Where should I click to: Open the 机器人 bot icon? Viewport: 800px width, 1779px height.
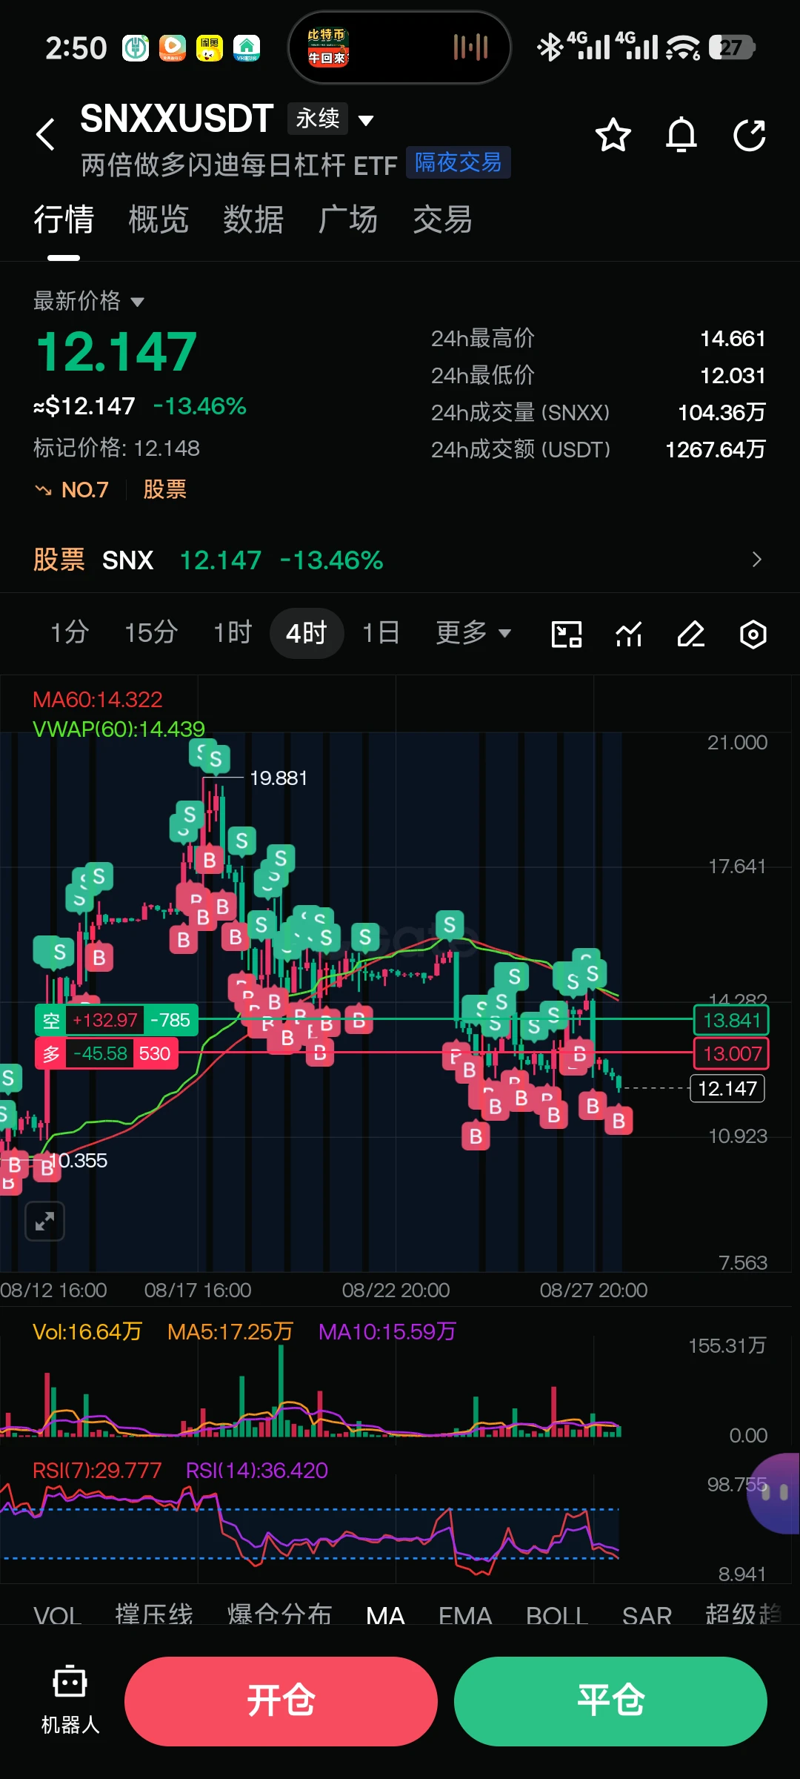(x=70, y=1700)
